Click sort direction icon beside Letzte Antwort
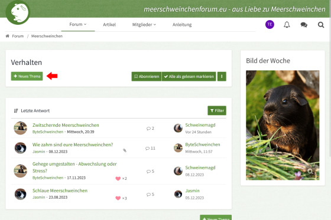The image size is (331, 220). [16, 111]
